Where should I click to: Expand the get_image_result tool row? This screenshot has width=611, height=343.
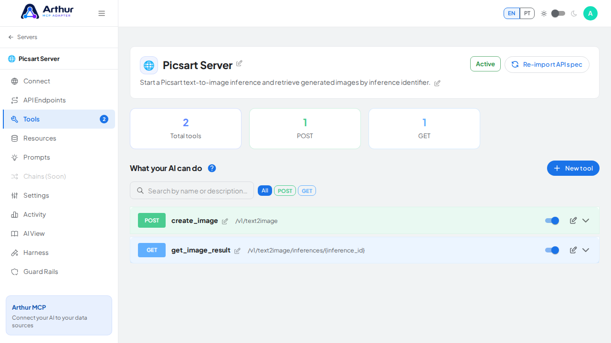(x=586, y=250)
